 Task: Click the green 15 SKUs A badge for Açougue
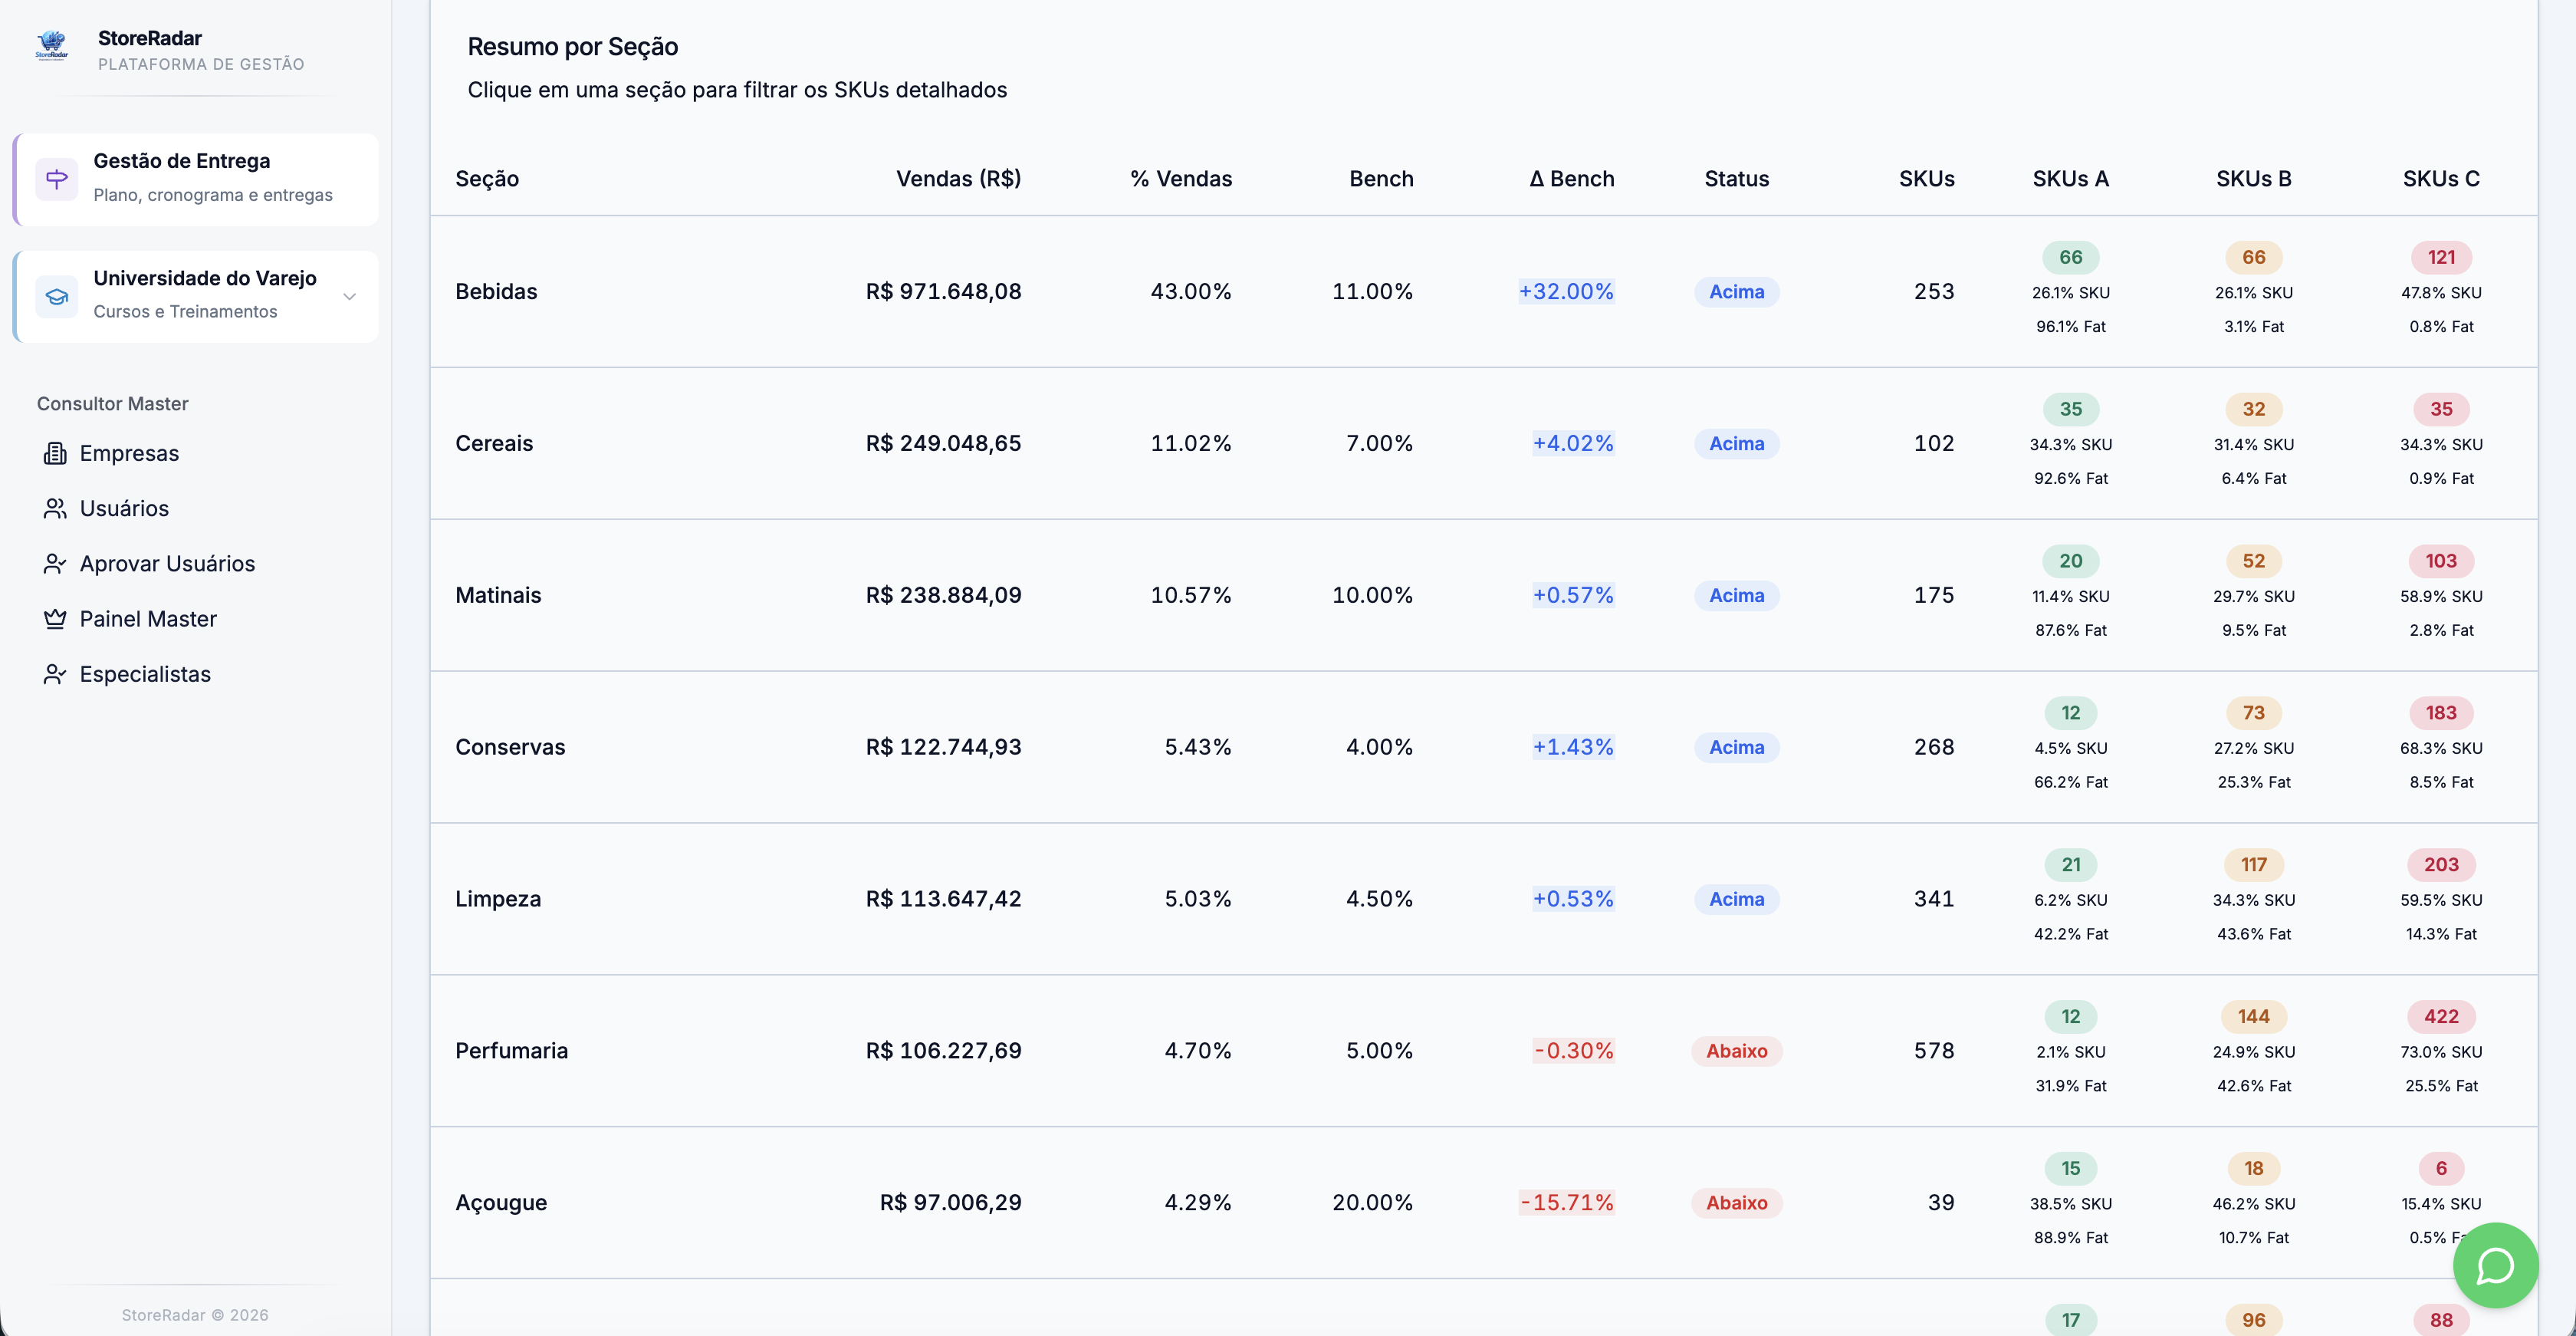2070,1169
